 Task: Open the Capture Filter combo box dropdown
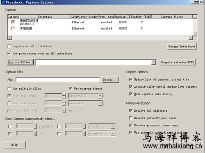(x=153, y=62)
